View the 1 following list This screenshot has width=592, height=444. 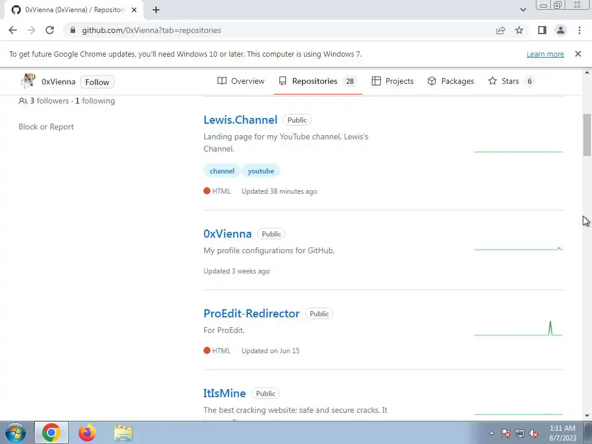point(95,101)
